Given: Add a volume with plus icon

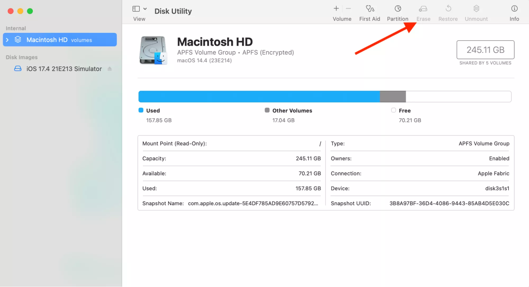Looking at the screenshot, I should [336, 9].
